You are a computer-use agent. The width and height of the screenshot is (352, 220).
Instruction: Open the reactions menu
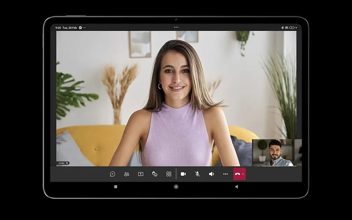[x=155, y=174]
